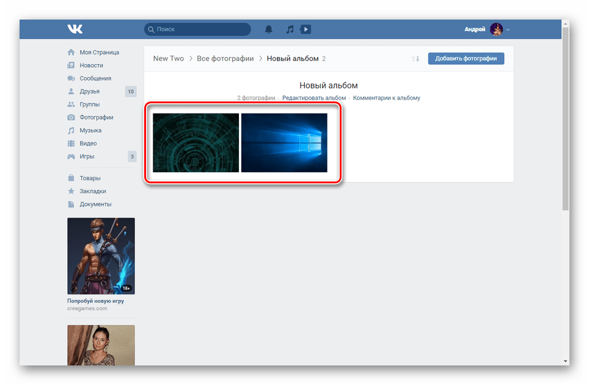This screenshot has height=385, width=589.
Task: Open the teal circular tech photo
Action: pos(196,143)
